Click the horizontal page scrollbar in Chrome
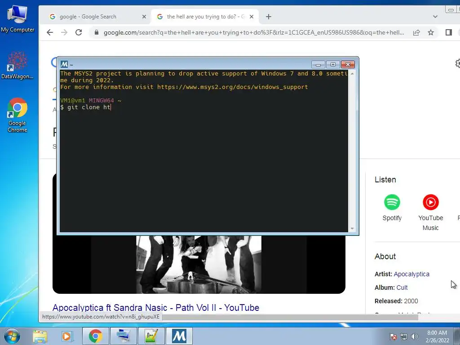The height and width of the screenshot is (345, 460). click(290, 317)
